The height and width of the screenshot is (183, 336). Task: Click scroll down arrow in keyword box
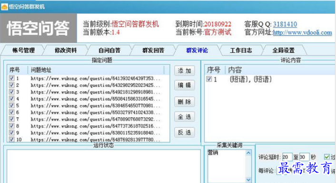pyautogui.click(x=248, y=180)
